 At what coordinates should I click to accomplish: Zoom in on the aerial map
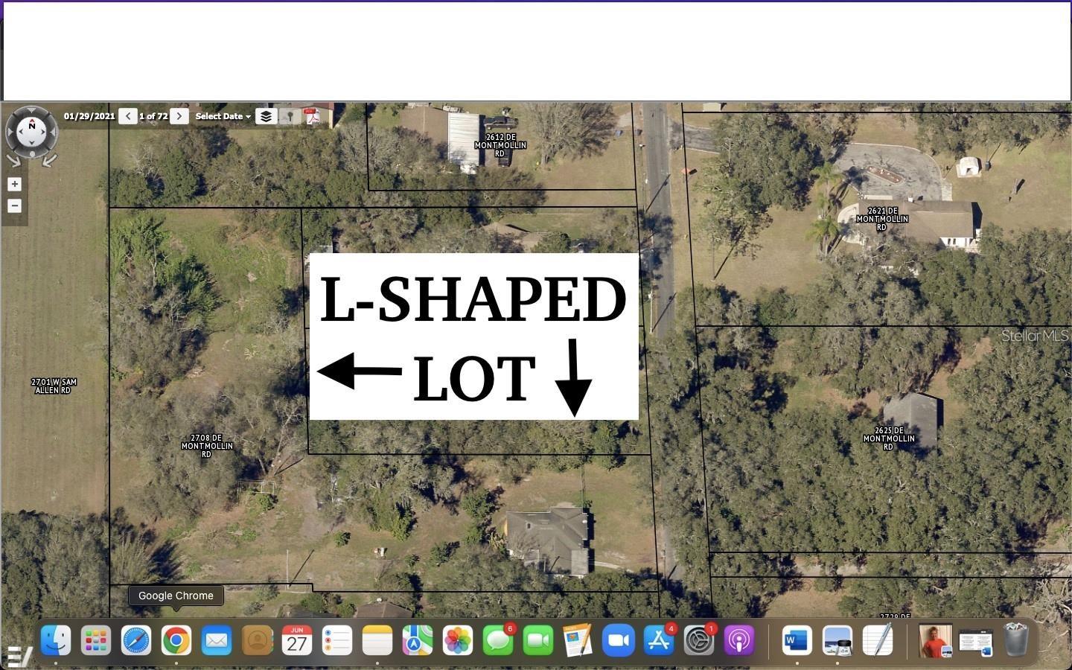[x=14, y=184]
